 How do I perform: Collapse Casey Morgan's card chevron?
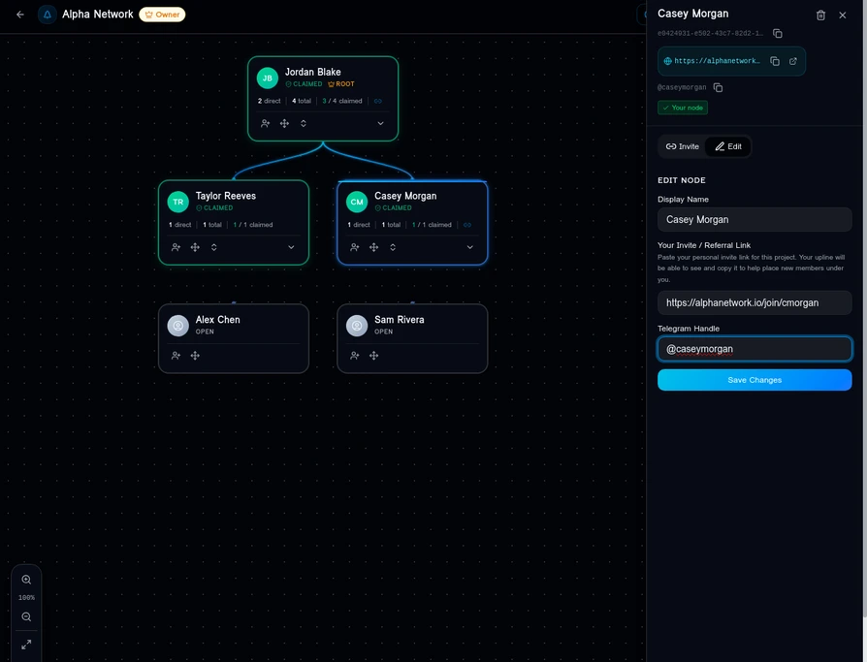pos(468,246)
